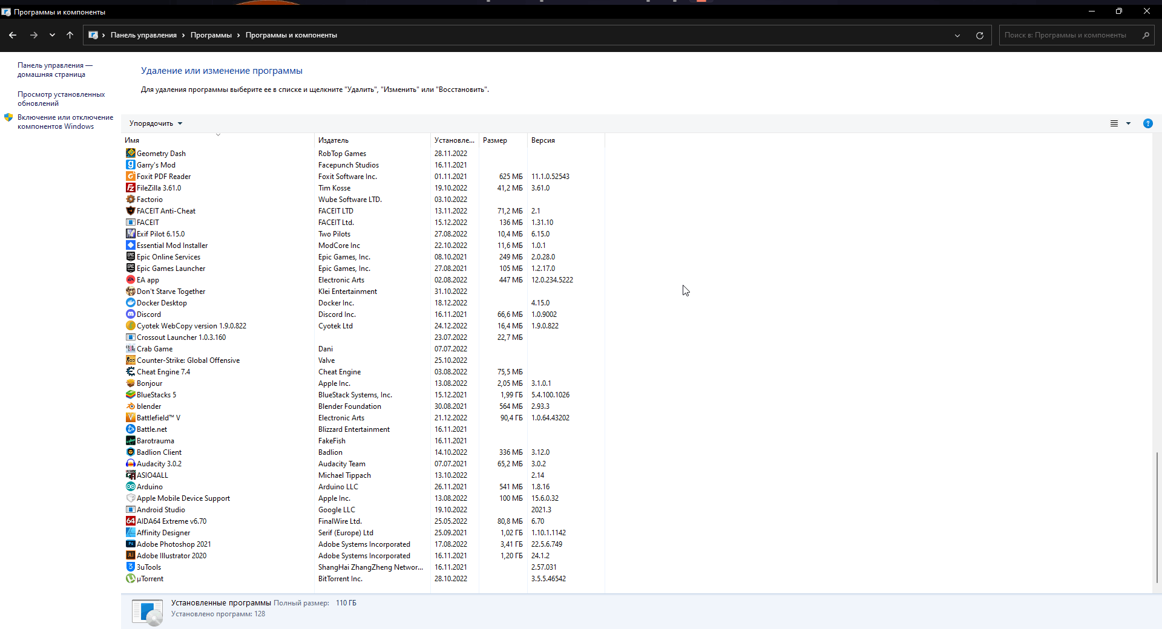Click Программы и компоненты breadcrumb segment

(291, 35)
